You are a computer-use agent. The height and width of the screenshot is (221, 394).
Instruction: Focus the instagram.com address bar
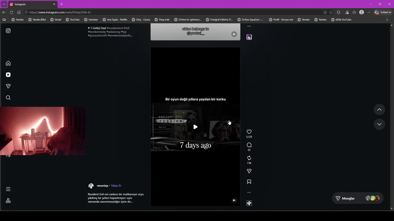(x=172, y=12)
